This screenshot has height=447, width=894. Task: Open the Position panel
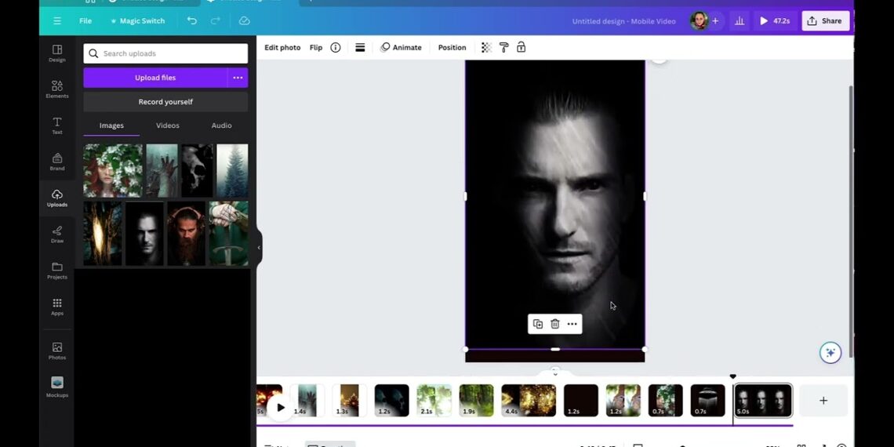452,48
